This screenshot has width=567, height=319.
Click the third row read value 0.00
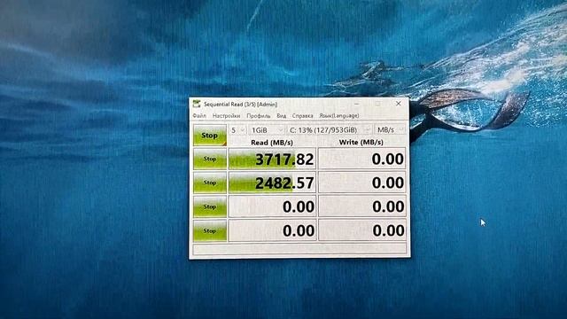(x=272, y=206)
